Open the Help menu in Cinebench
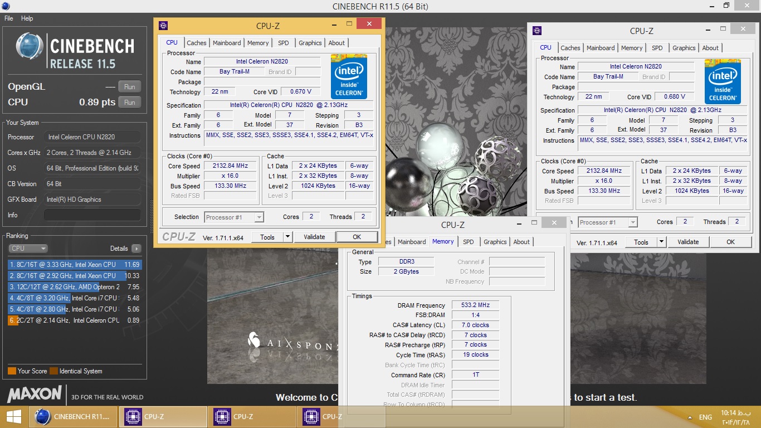761x428 pixels. 27,18
